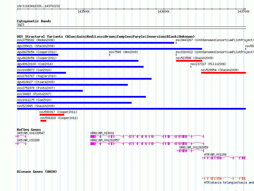Viewport: 254px width, 191px height.
Task: Click the right arrow of ruler
Action: coord(245,9)
